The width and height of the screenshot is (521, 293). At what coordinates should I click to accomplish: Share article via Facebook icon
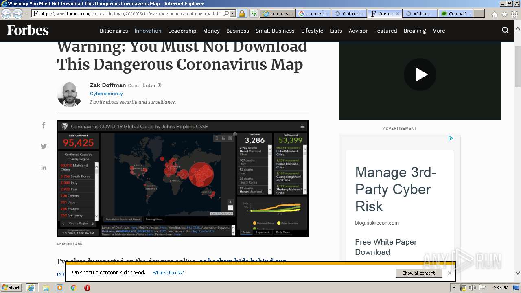point(44,125)
